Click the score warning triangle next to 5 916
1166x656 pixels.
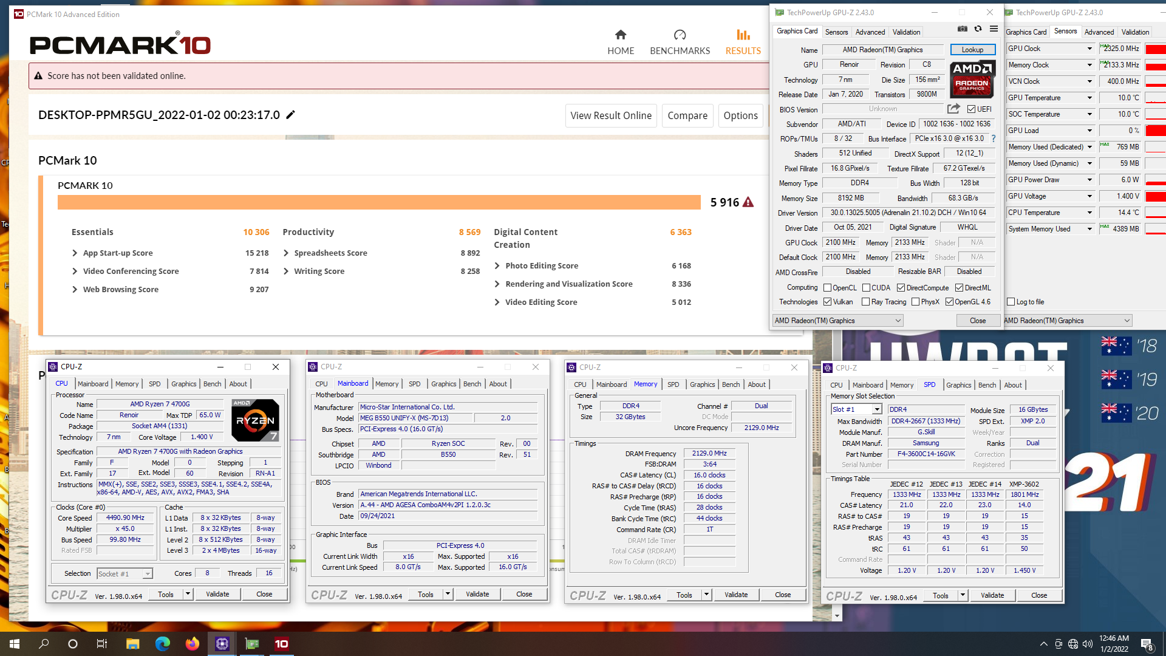click(748, 202)
